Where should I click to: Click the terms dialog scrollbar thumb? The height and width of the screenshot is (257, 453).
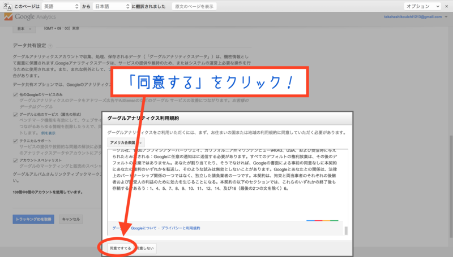click(x=346, y=230)
